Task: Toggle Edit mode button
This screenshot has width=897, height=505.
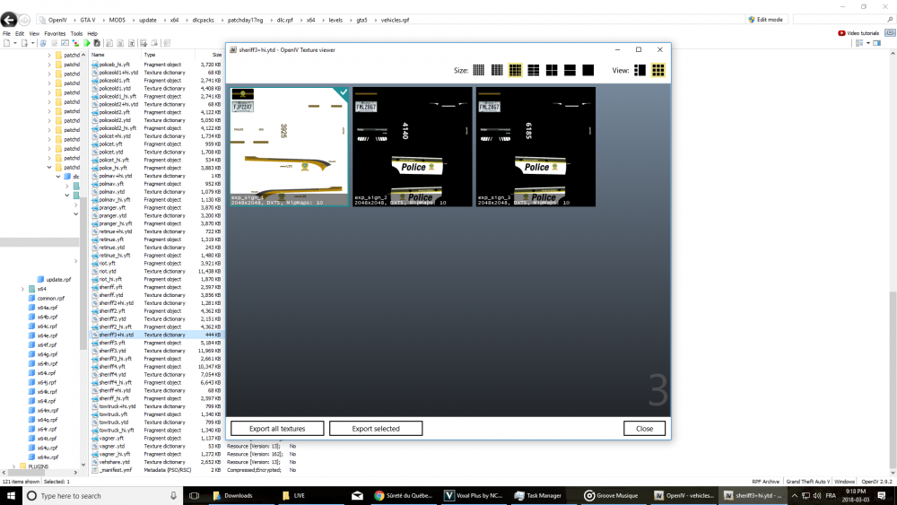Action: [x=765, y=20]
